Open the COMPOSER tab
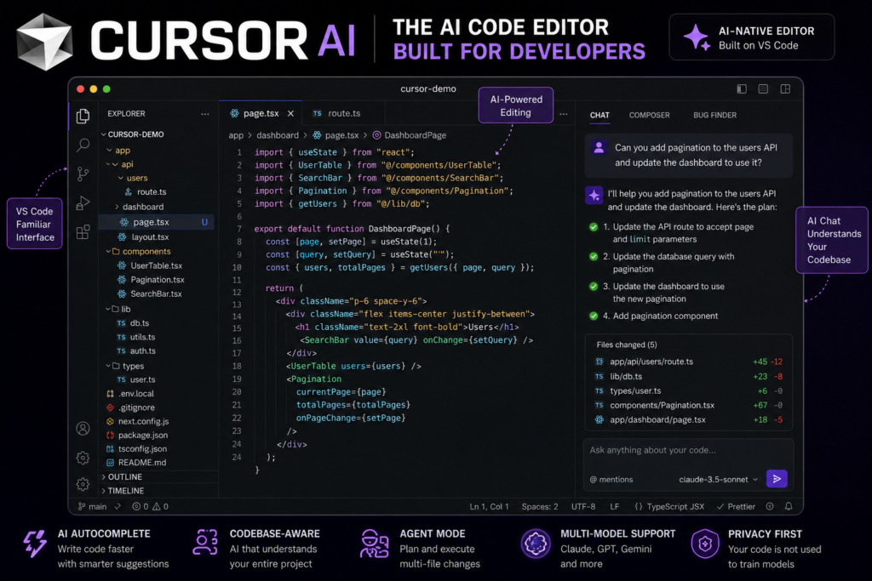 (x=649, y=115)
